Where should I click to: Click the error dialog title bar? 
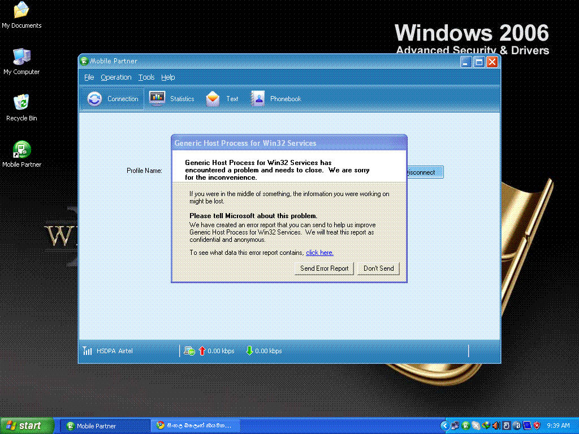[289, 143]
